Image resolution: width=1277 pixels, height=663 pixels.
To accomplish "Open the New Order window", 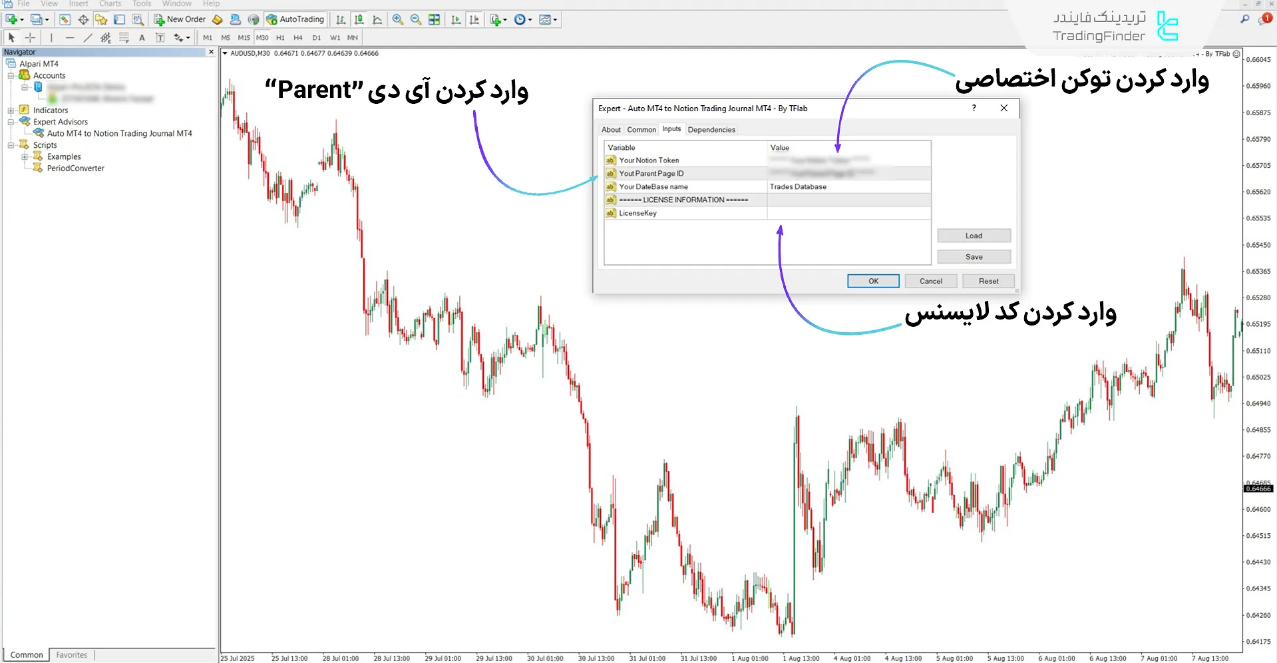I will pos(180,19).
